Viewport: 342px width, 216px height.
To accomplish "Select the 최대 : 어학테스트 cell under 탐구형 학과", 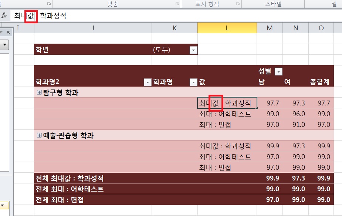I will [225, 114].
